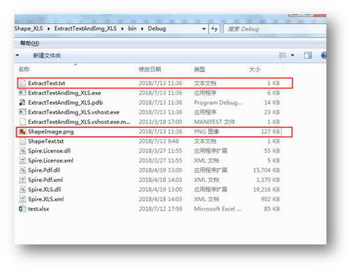Refresh the folder with the address bar button
Image resolution: width=355 pixels, height=273 pixels.
click(x=215, y=29)
